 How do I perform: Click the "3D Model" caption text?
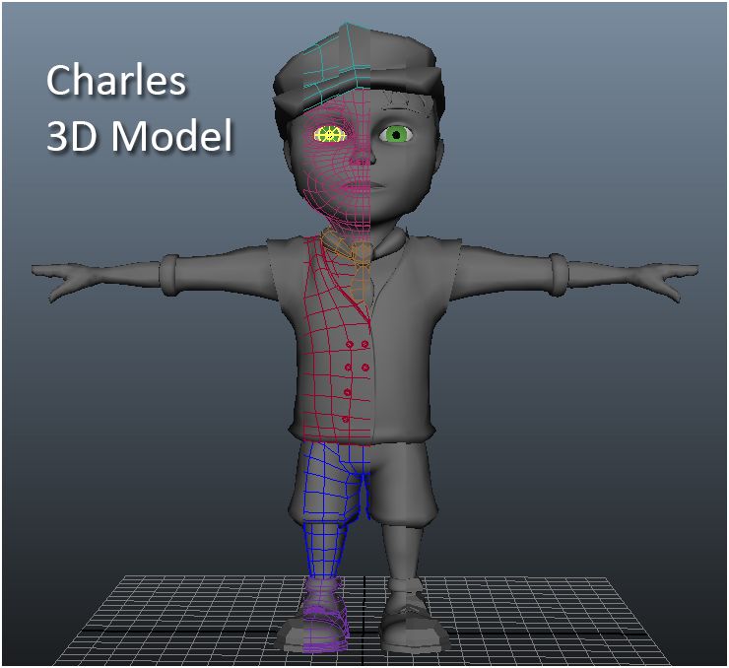click(140, 135)
